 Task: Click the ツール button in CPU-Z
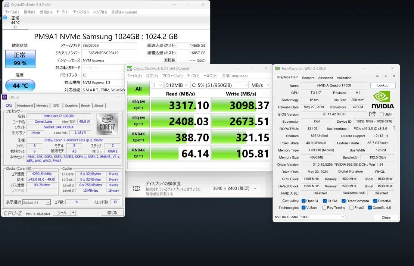62,212
